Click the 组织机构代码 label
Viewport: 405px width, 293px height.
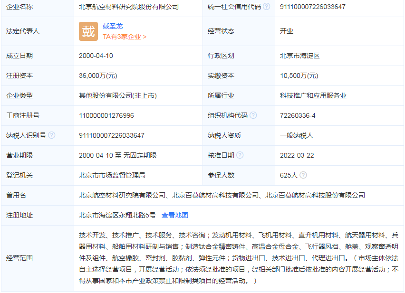tap(228, 115)
